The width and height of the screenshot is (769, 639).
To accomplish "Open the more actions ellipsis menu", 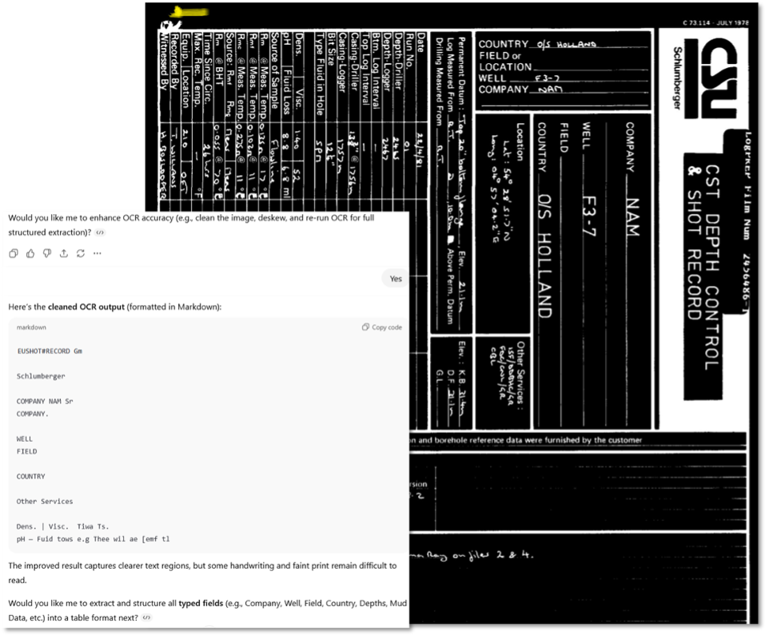I will (x=97, y=253).
